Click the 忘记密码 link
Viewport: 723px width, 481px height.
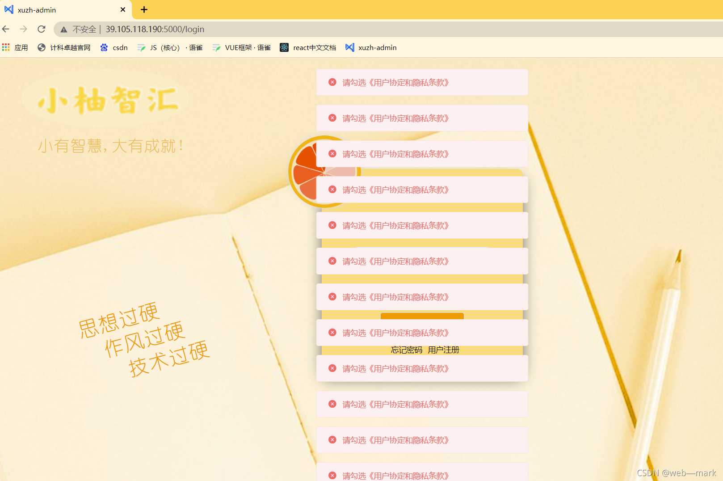tap(407, 350)
